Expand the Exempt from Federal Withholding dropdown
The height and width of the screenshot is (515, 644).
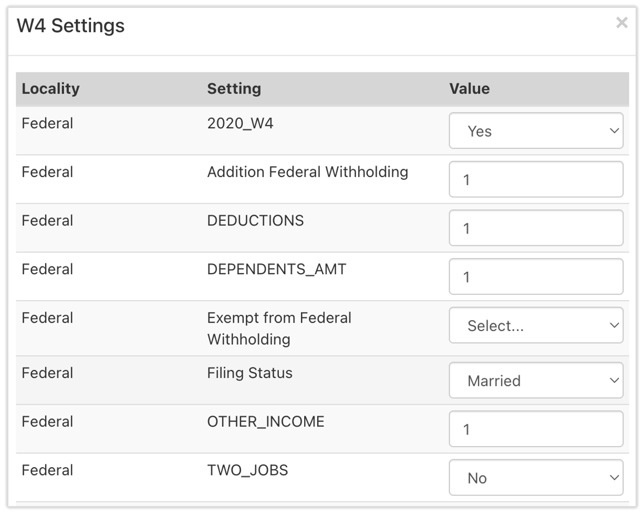tap(536, 326)
